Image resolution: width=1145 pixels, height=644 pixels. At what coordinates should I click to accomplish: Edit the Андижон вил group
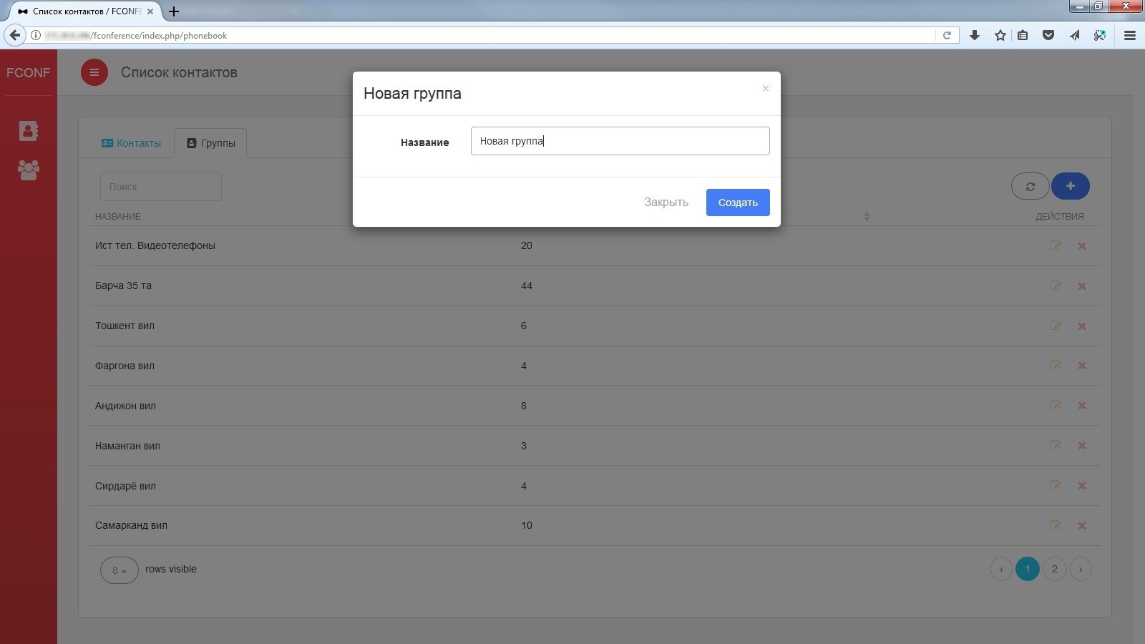1056,405
